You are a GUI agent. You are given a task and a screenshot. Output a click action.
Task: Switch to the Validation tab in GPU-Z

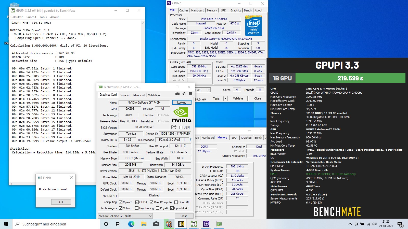pos(154,95)
